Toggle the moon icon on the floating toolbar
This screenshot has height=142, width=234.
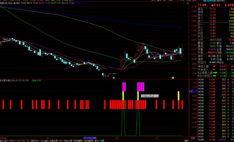point(153,96)
